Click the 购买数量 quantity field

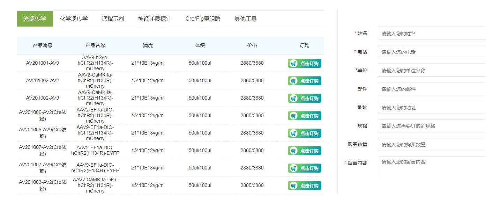pos(431,145)
